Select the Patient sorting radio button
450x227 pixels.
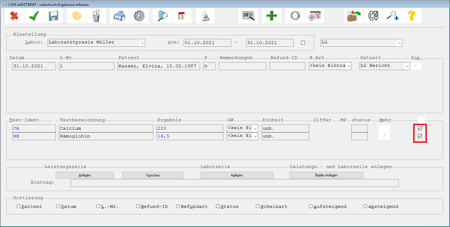click(19, 206)
